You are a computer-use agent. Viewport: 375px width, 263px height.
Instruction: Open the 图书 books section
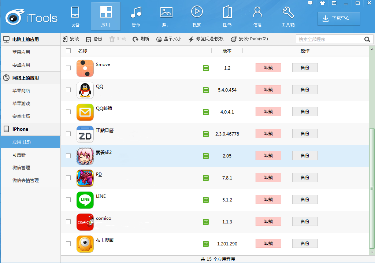[227, 16]
